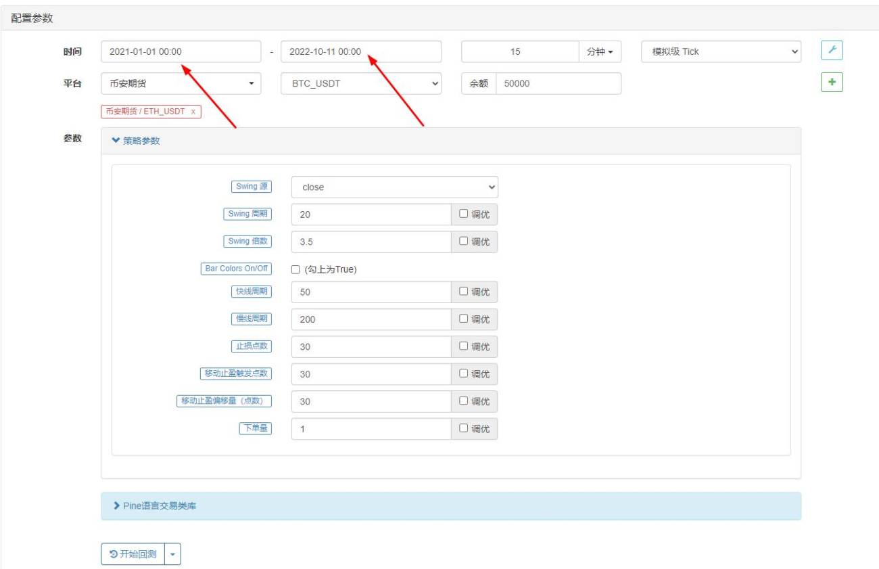879x569 pixels.
Task: Click the 下单量 parameter label
Action: pyautogui.click(x=256, y=428)
